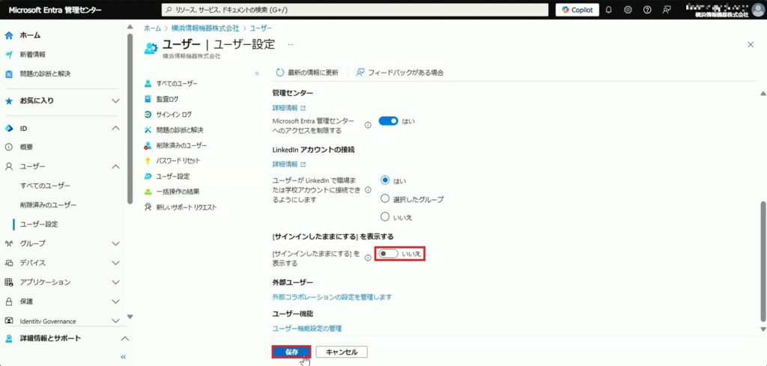The height and width of the screenshot is (366, 767).
Task: Expand the Identity Governance chevron
Action: pyautogui.click(x=115, y=321)
